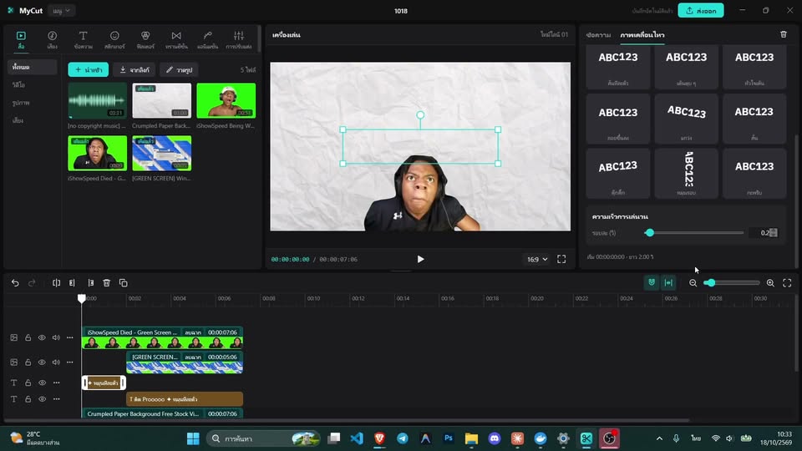Hide the GREEN SCREEN video track

pyautogui.click(x=42, y=362)
